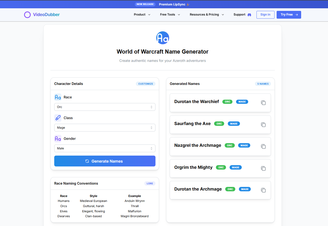Copy the name Durotan the Archmage
This screenshot has height=226, width=328.
263,190
